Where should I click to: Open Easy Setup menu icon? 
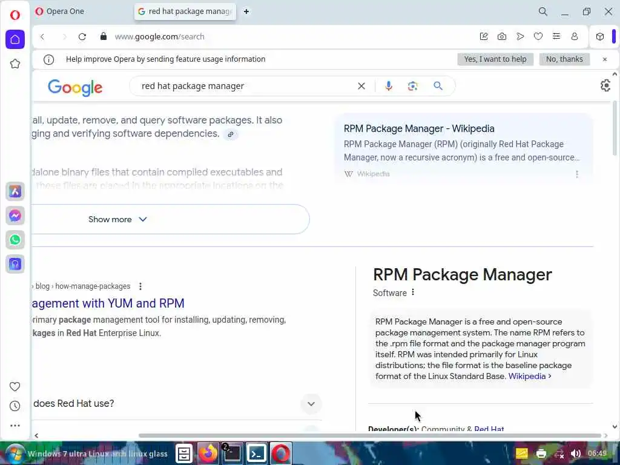556,36
